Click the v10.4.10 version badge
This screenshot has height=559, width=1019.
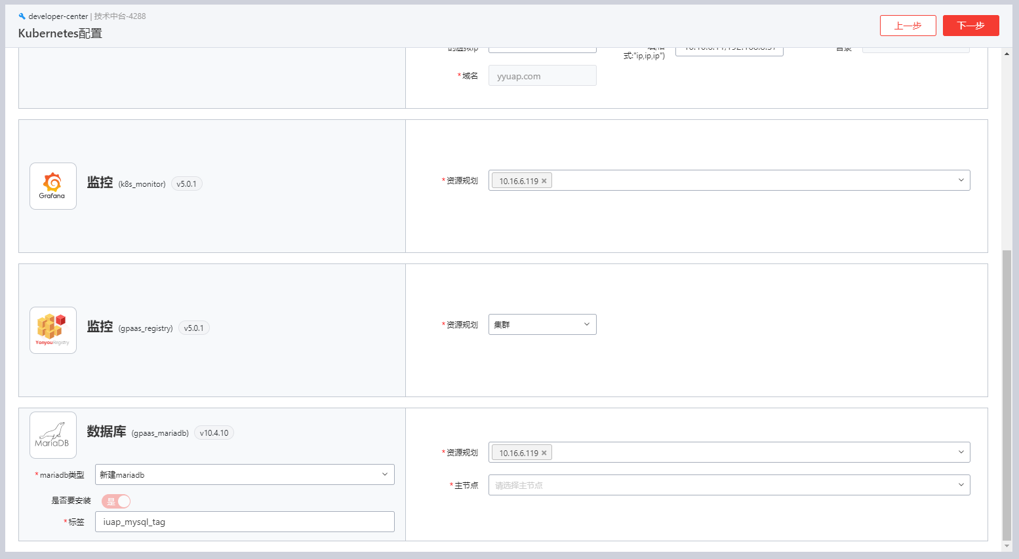[214, 433]
